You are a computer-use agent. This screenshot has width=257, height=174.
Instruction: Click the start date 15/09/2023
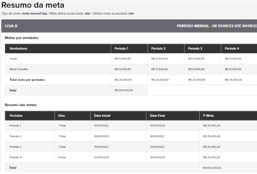point(101,147)
